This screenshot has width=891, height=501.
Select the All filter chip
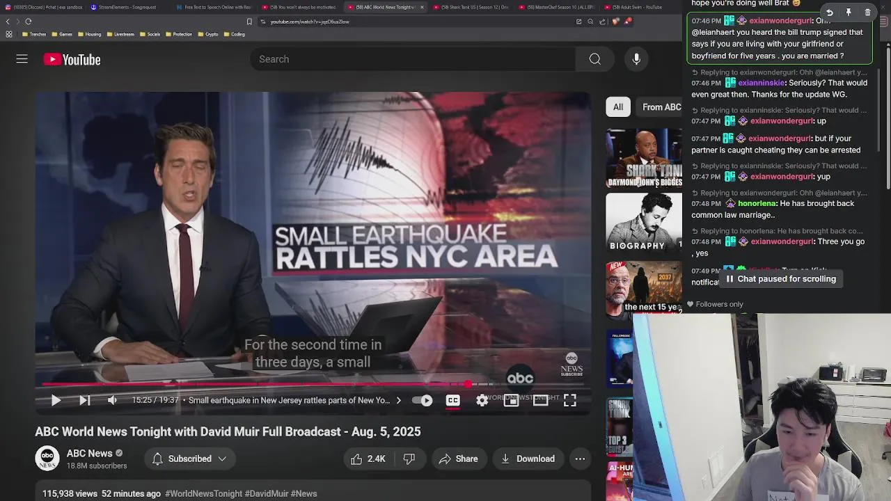617,106
